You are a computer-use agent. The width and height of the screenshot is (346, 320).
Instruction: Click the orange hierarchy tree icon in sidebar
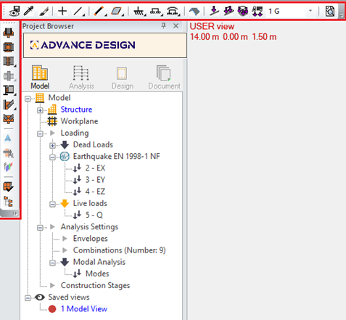[9, 201]
